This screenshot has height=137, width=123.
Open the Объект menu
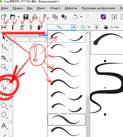coord(55,8)
